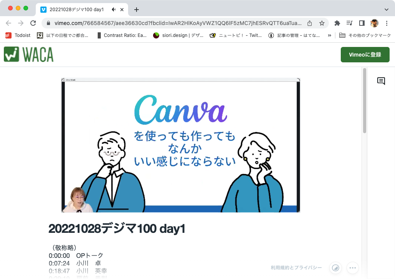Click the (敬称略) text

click(64, 247)
